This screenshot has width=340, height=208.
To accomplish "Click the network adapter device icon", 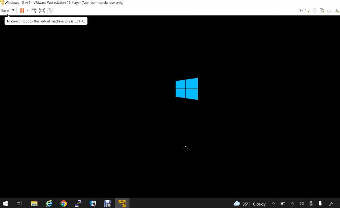I will 322,11.
